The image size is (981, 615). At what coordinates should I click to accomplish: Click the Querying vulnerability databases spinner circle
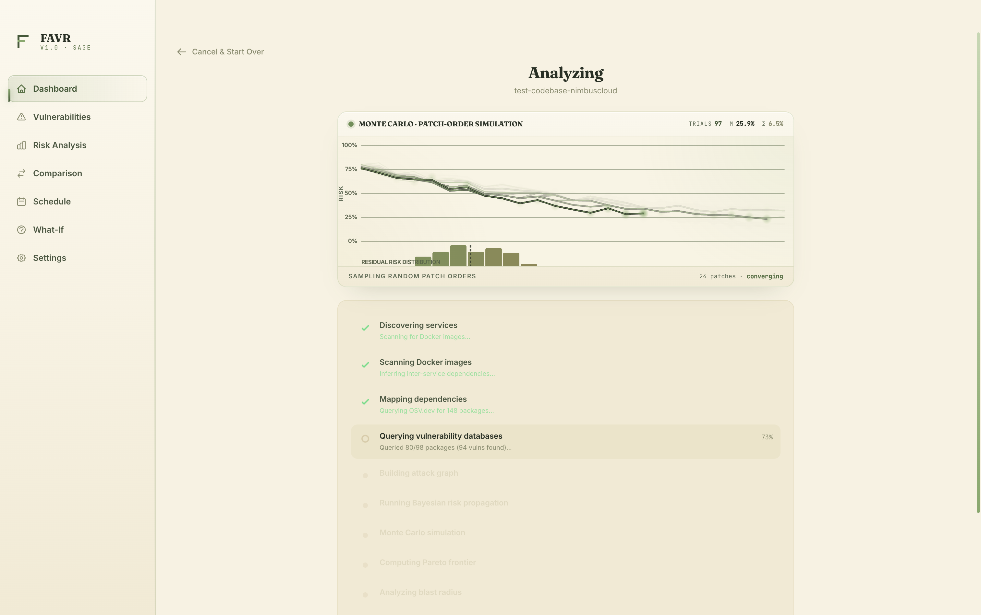[365, 438]
